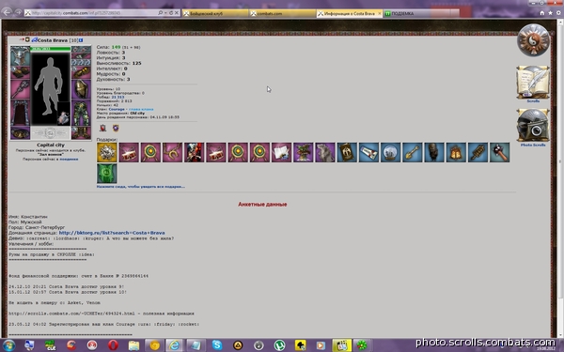Open the Photo Scrolls camera helmet icon
This screenshot has height=352, width=564.
tap(533, 126)
